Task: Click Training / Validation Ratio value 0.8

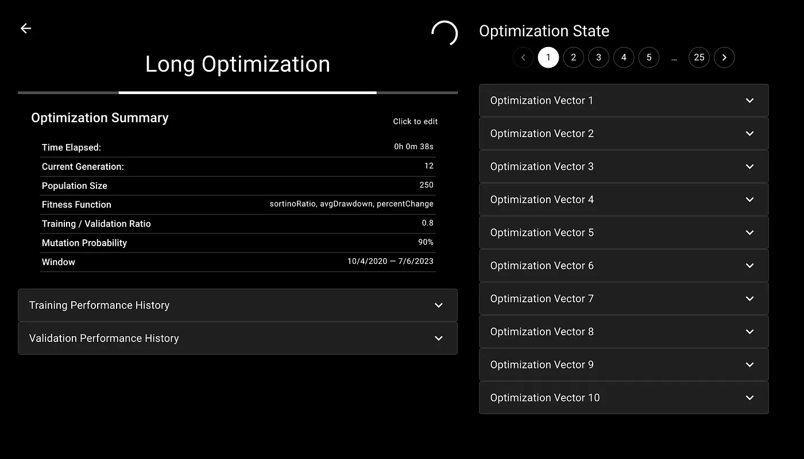Action: click(427, 223)
